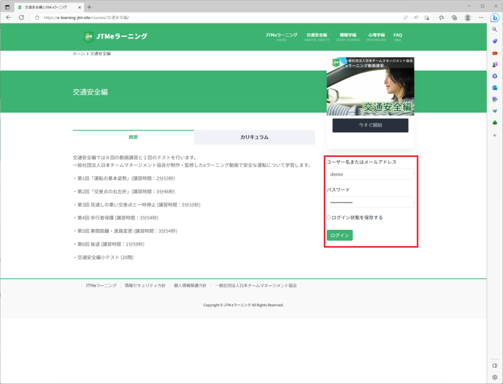The image size is (503, 384).
Task: Click the 今すぐ開始 button
Action: click(x=370, y=125)
